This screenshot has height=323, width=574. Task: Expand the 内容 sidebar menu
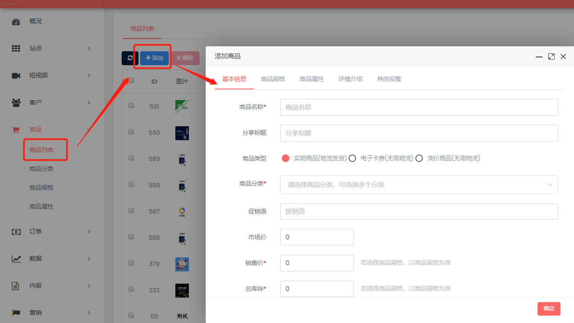point(89,286)
